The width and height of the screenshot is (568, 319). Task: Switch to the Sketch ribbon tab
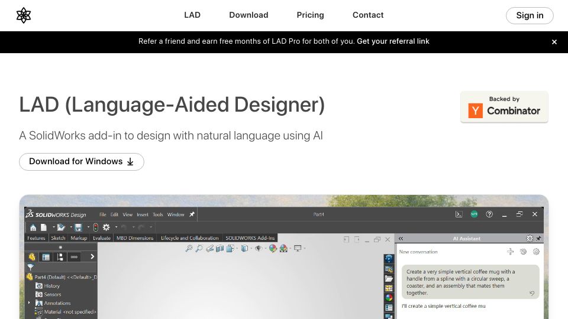(x=58, y=238)
